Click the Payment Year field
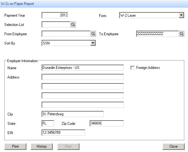Viewport: 188px width, 152px height. [x=55, y=15]
